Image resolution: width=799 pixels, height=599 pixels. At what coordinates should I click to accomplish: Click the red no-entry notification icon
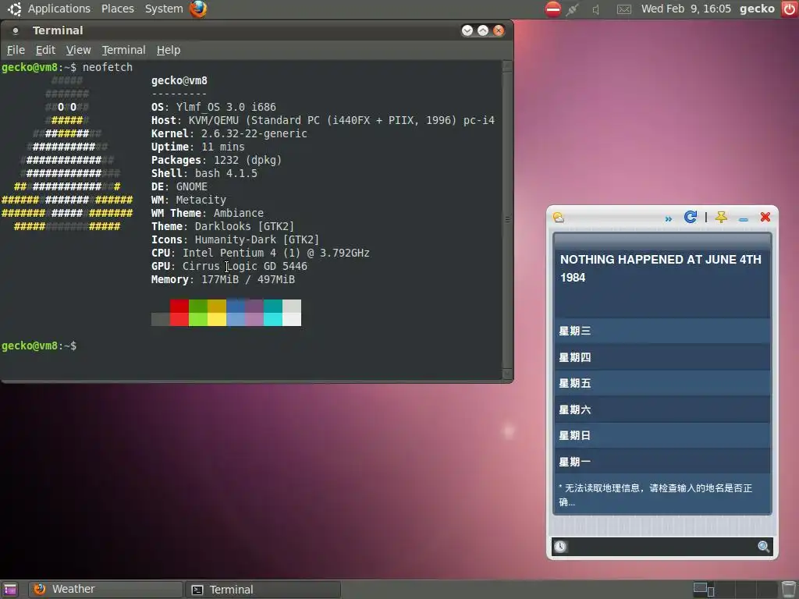coord(553,9)
